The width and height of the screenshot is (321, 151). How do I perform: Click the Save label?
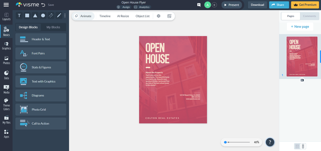(x=51, y=5)
